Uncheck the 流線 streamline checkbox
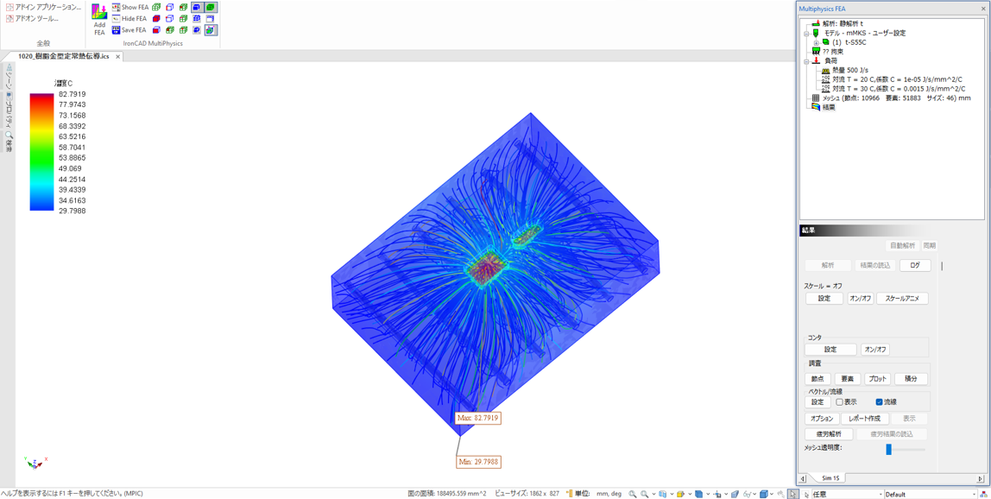 [879, 402]
